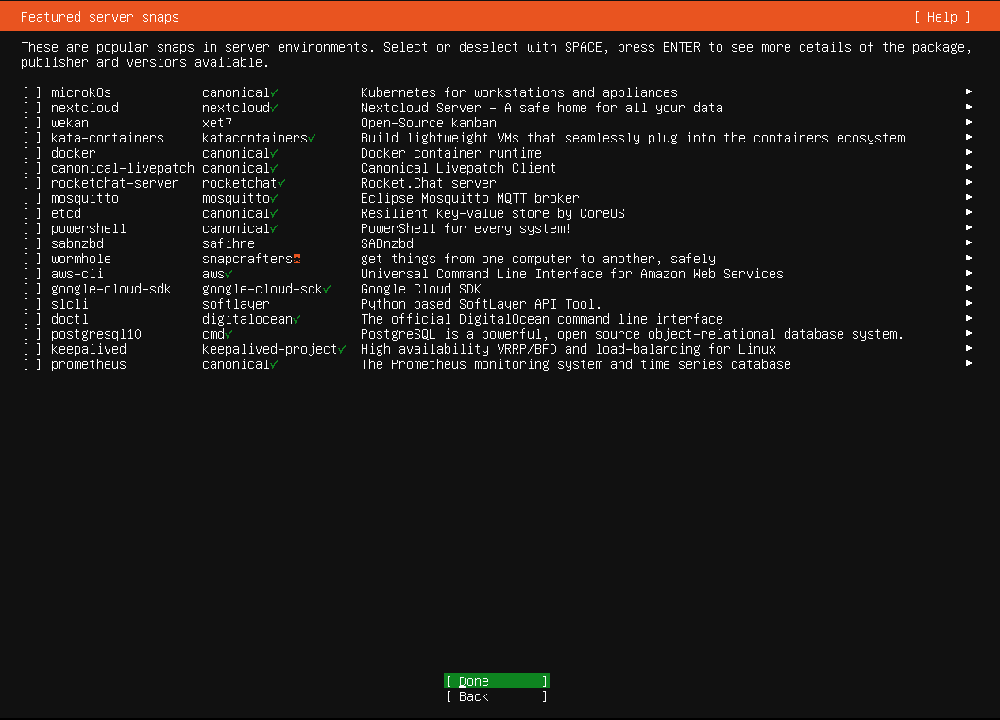
Task: Click verified checkmark beside aws publisher
Action: (x=229, y=274)
